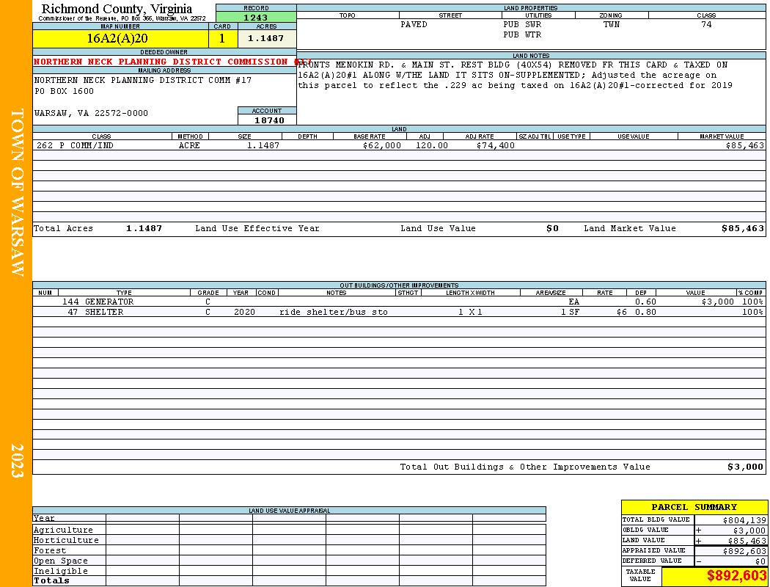Click adjusted rate $74,400
Screen dimensions: 770x587
496,145
